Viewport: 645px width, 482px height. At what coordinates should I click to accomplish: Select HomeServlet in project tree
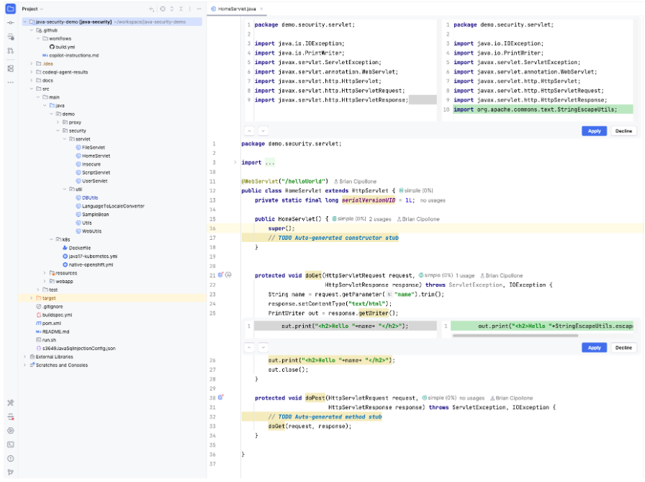pyautogui.click(x=93, y=156)
